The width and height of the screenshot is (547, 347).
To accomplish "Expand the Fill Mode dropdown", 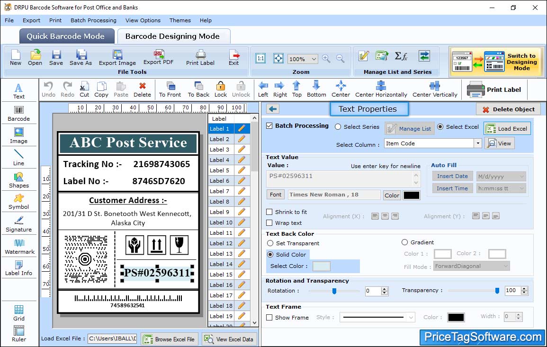I will click(x=506, y=266).
